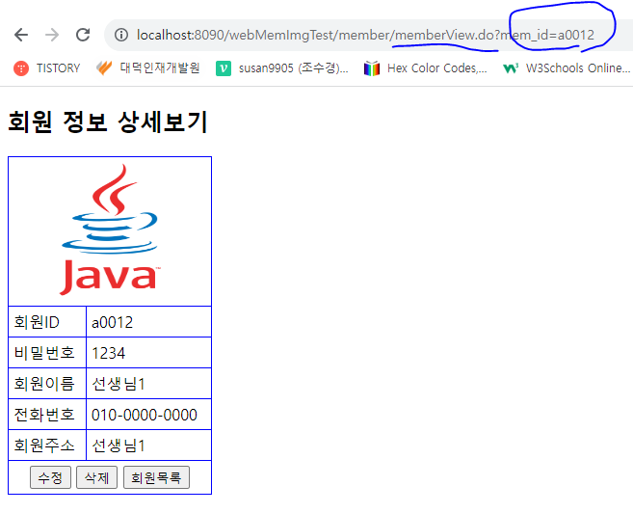Click the browser forward arrow

pyautogui.click(x=52, y=35)
